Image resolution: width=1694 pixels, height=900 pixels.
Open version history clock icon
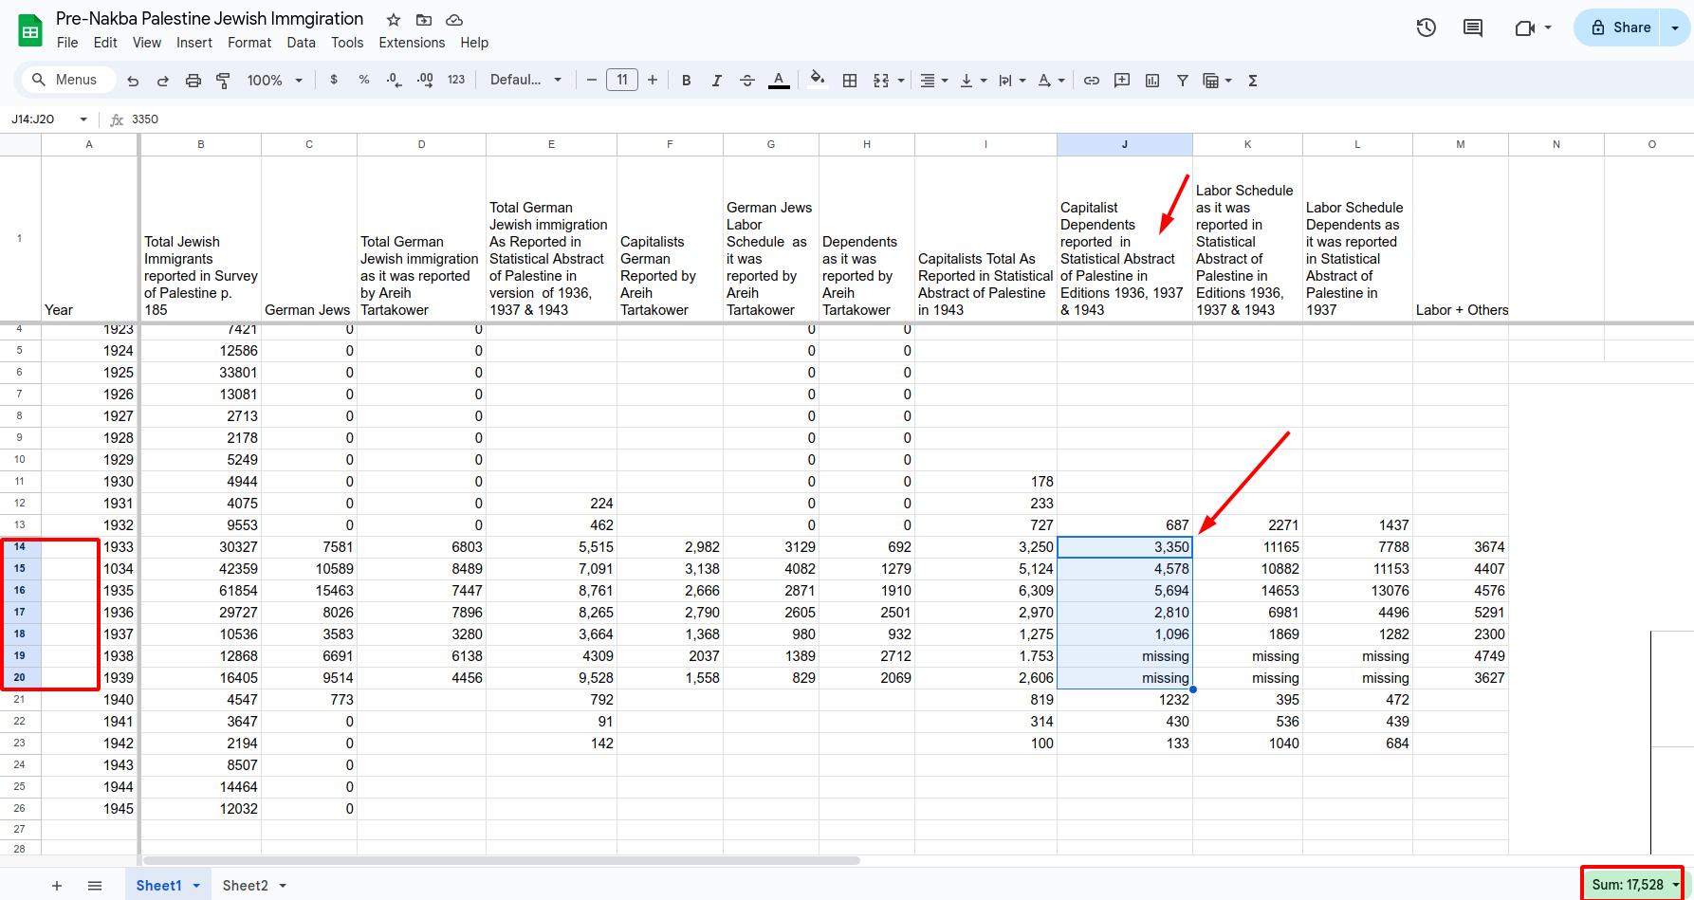point(1426,28)
